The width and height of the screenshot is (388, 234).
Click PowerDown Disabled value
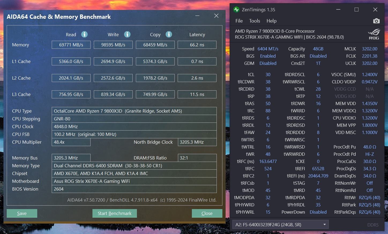pyautogui.click(x=318, y=212)
